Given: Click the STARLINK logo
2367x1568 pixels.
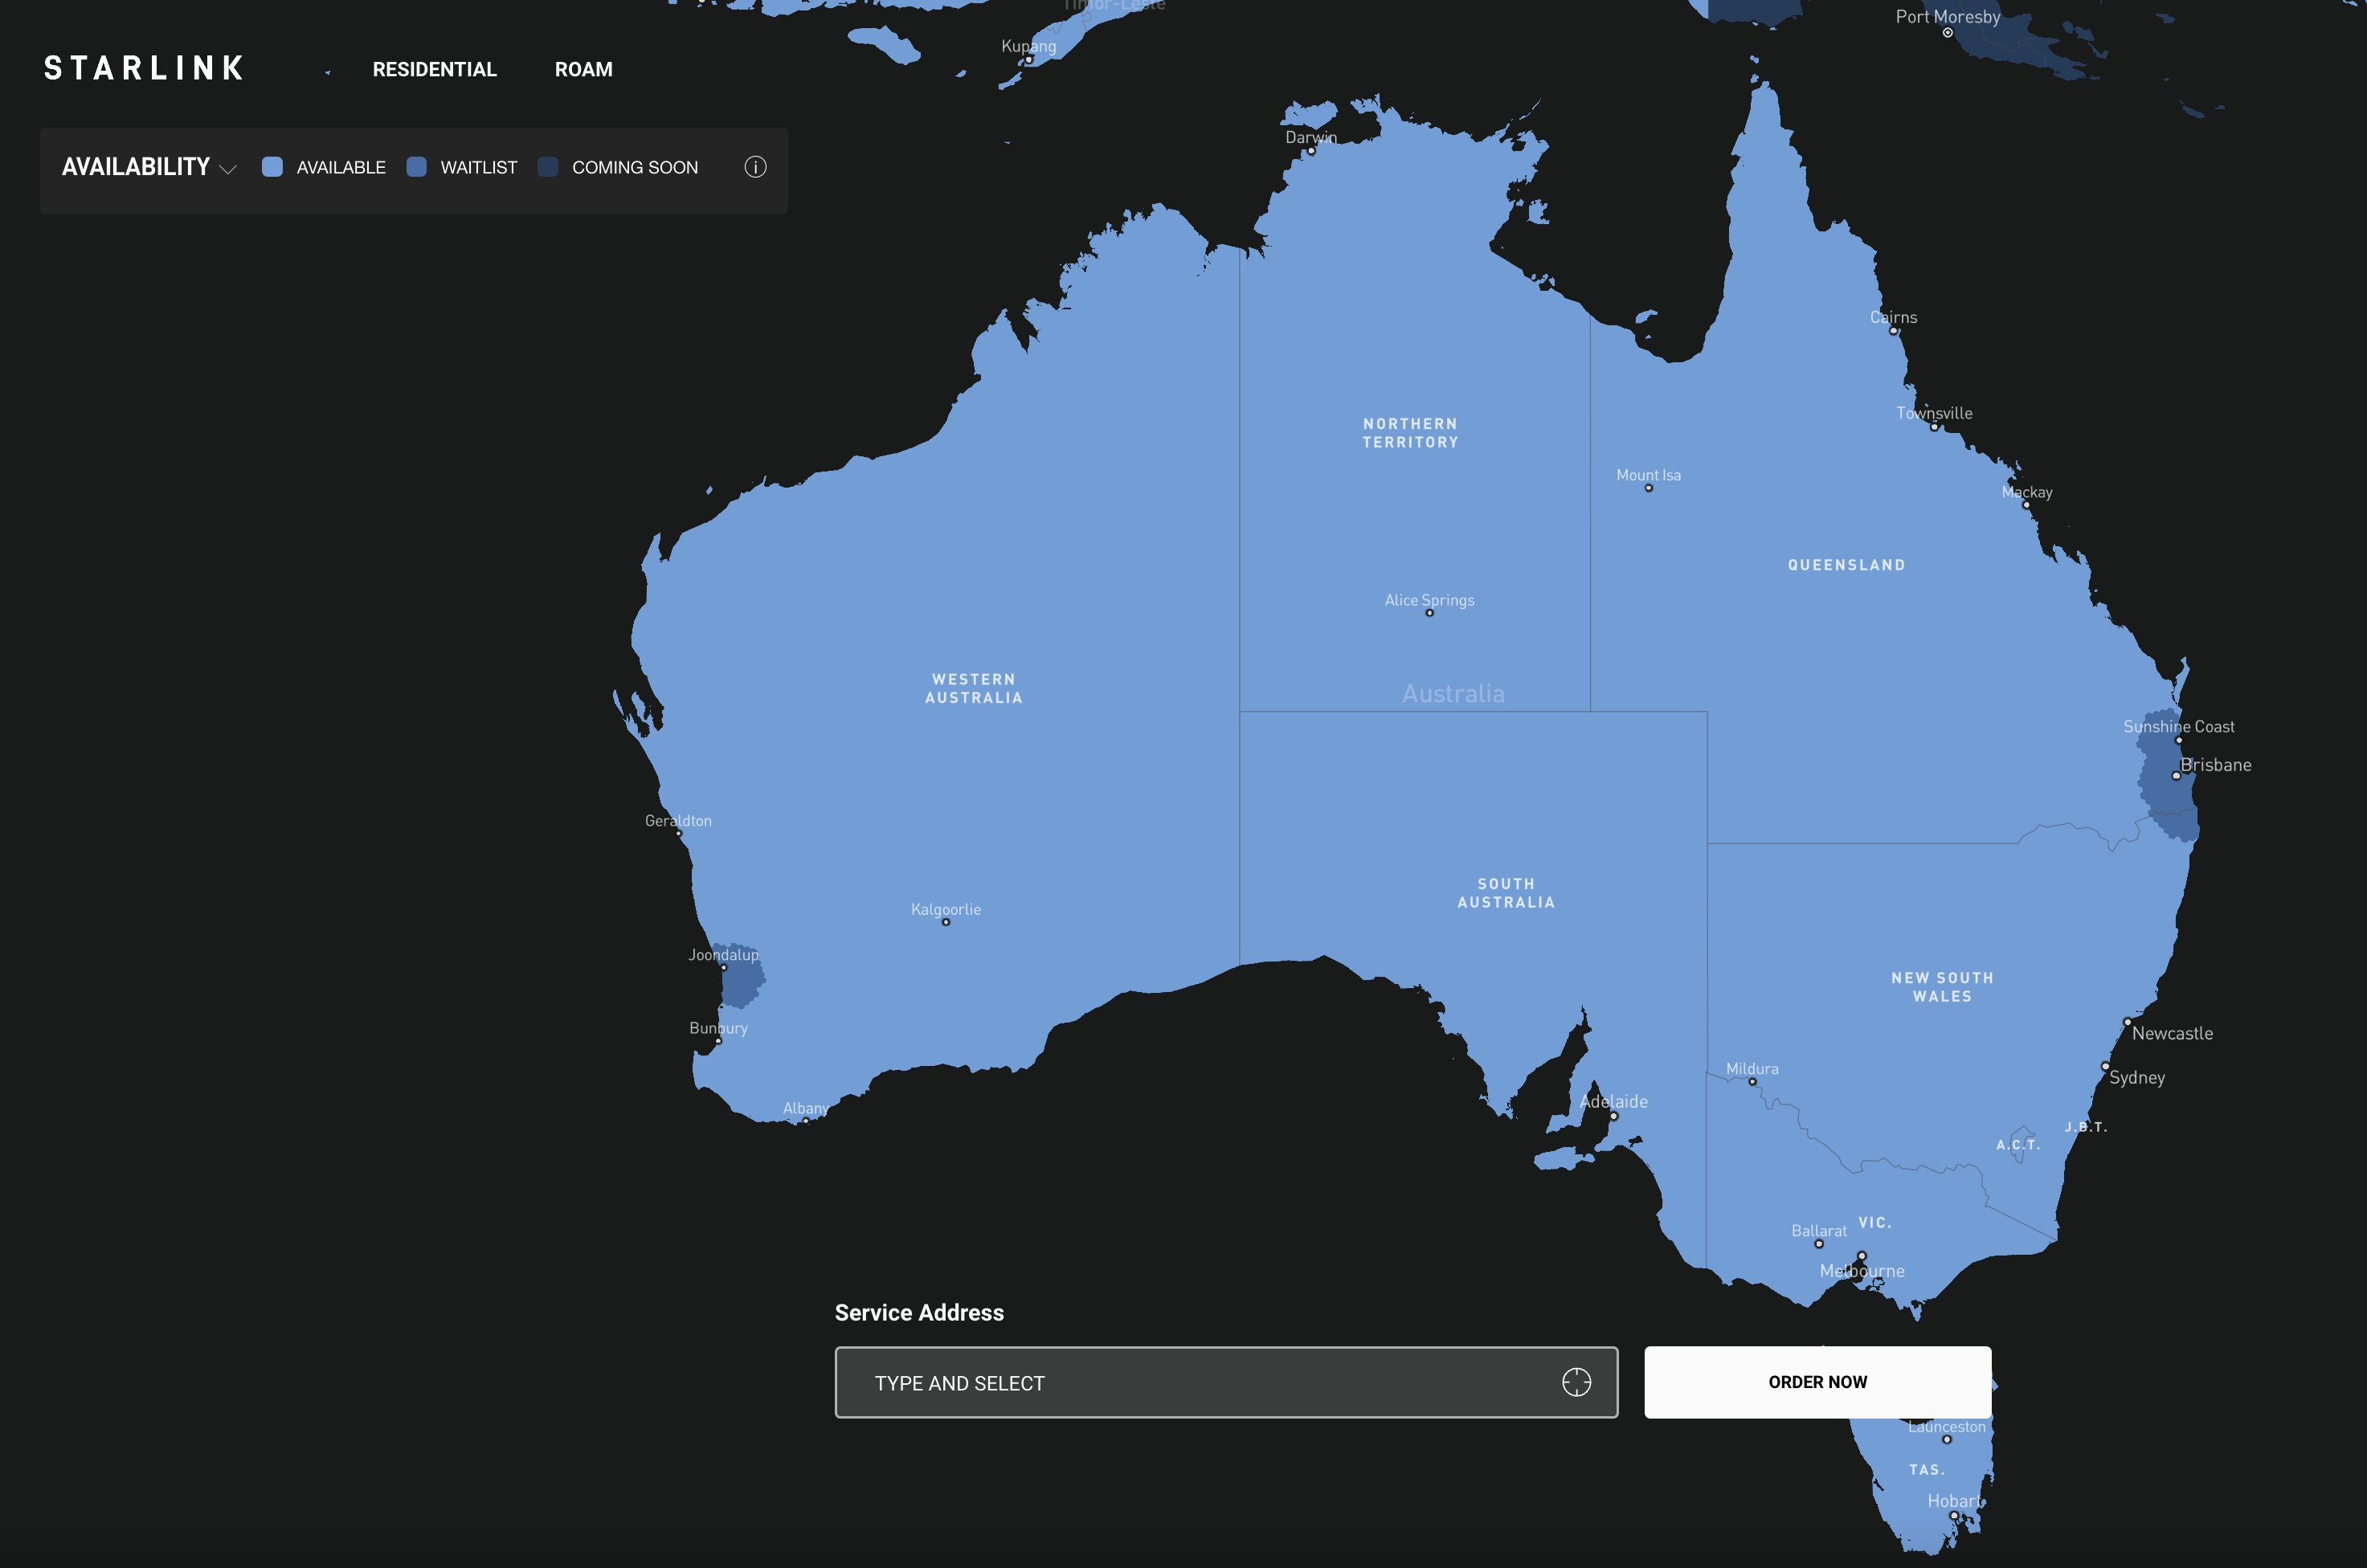Looking at the screenshot, I should pyautogui.click(x=144, y=68).
